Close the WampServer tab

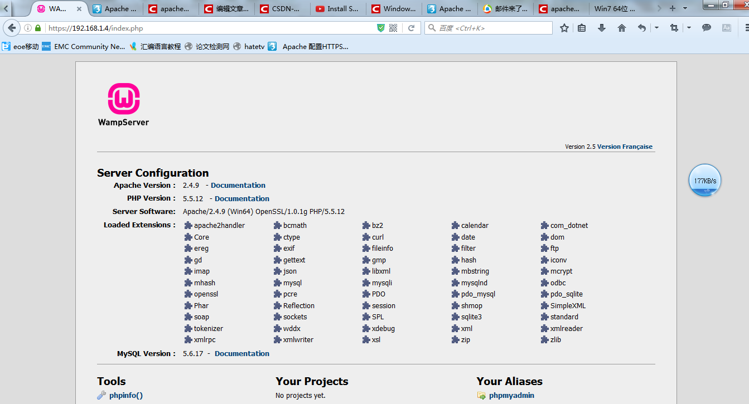click(79, 9)
